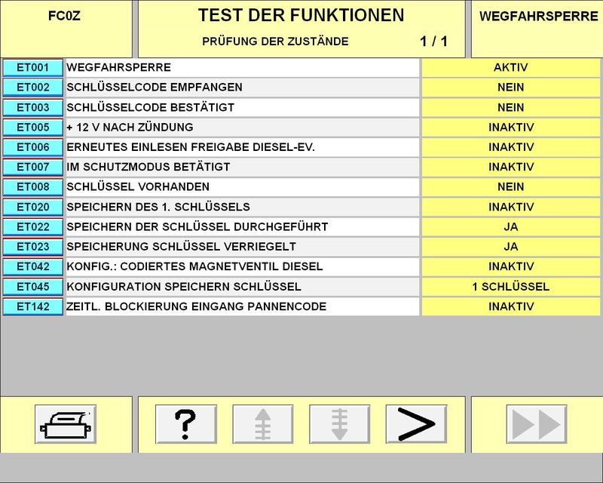Click the double arrow fast-forward button
The width and height of the screenshot is (603, 483).
click(x=536, y=424)
